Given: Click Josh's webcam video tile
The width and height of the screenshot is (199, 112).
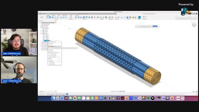Looking at the screenshot, I should click(19, 70).
